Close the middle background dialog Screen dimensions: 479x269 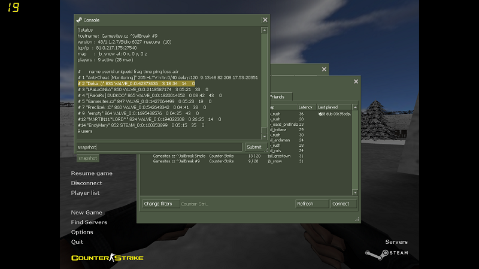coord(324,69)
